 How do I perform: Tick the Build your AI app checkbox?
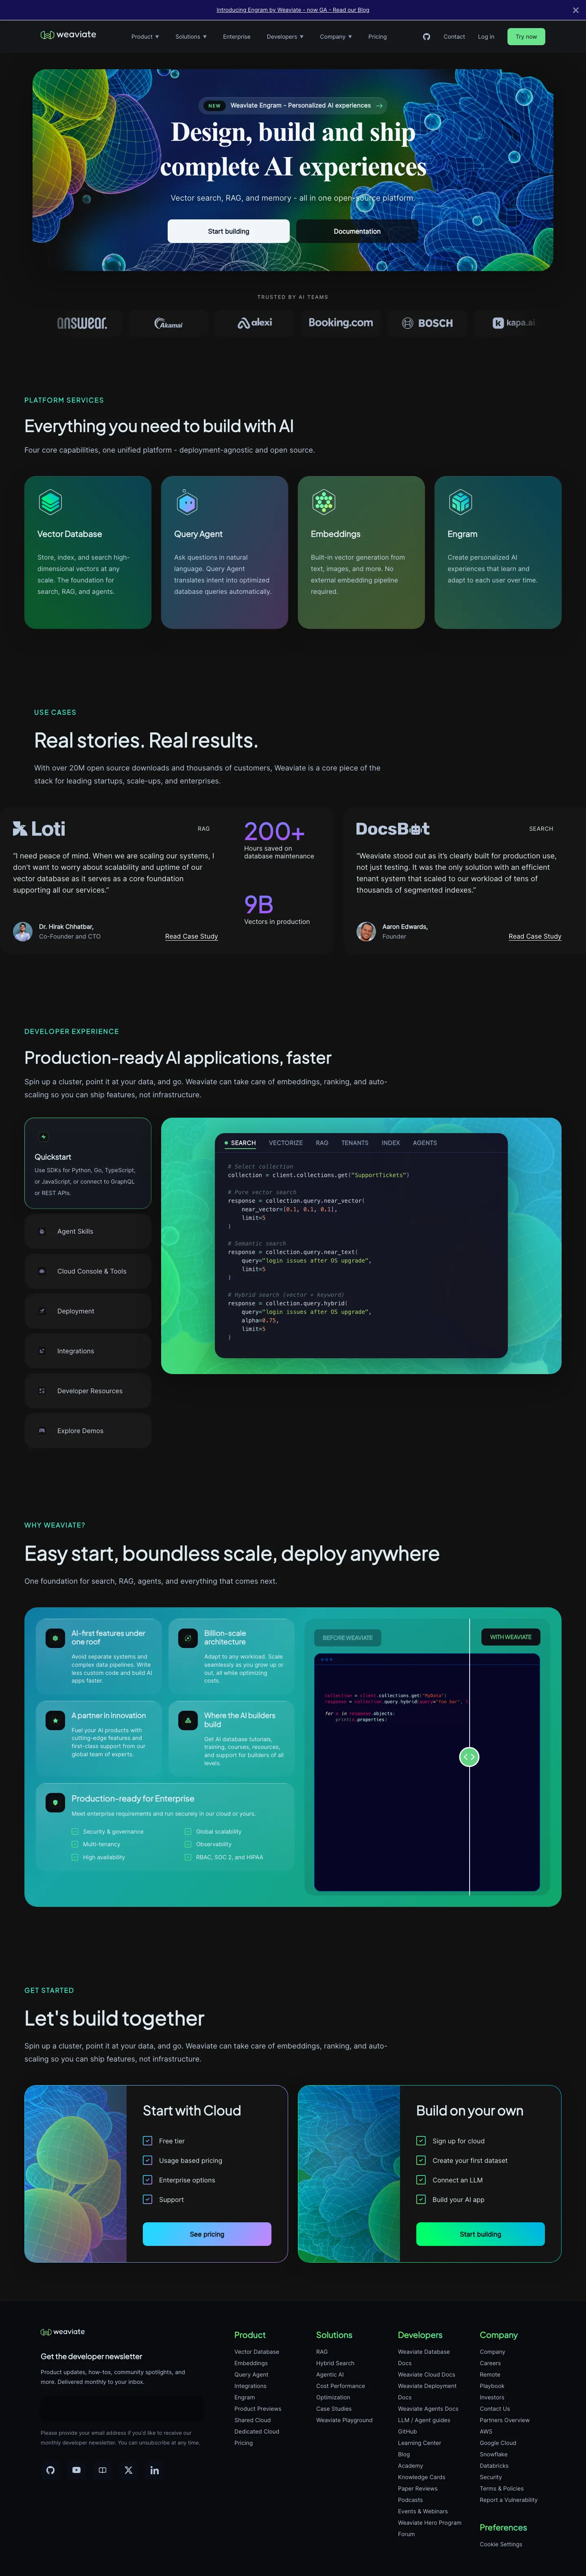pyautogui.click(x=421, y=2199)
